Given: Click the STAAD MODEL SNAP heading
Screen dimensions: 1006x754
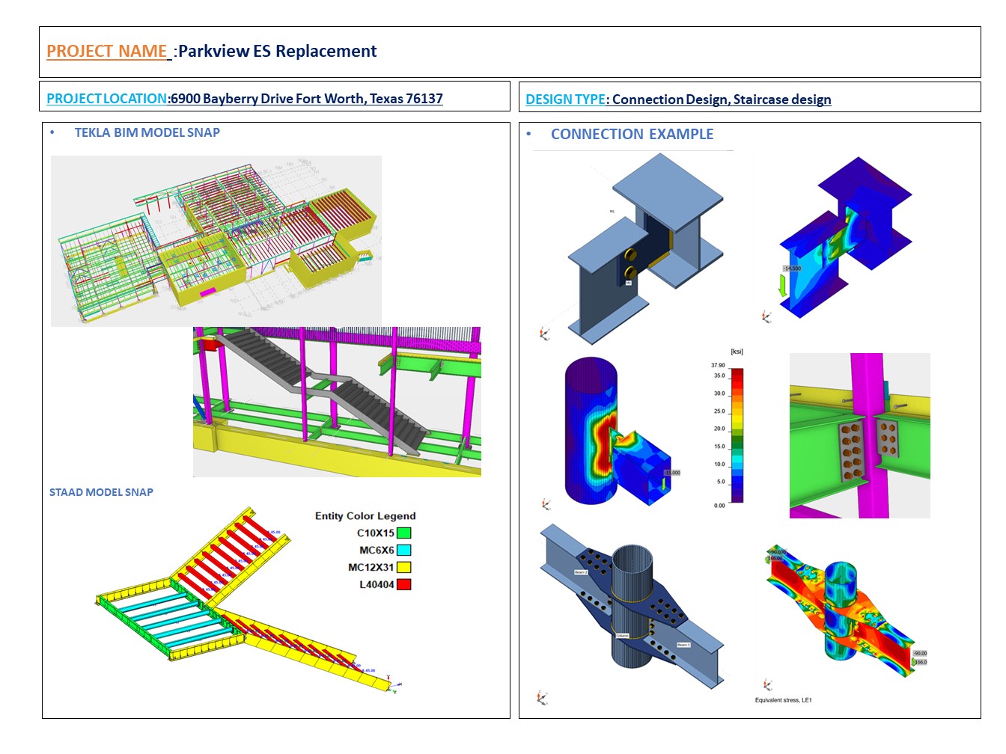Looking at the screenshot, I should [x=101, y=492].
